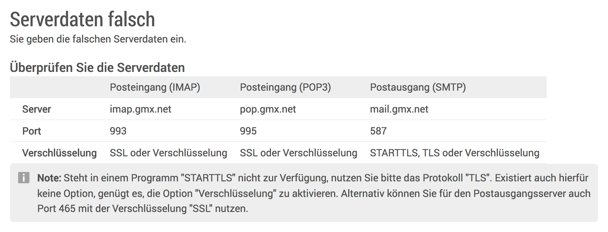Click the pop.gmx.net server address
This screenshot has height=232, width=608.
268,109
